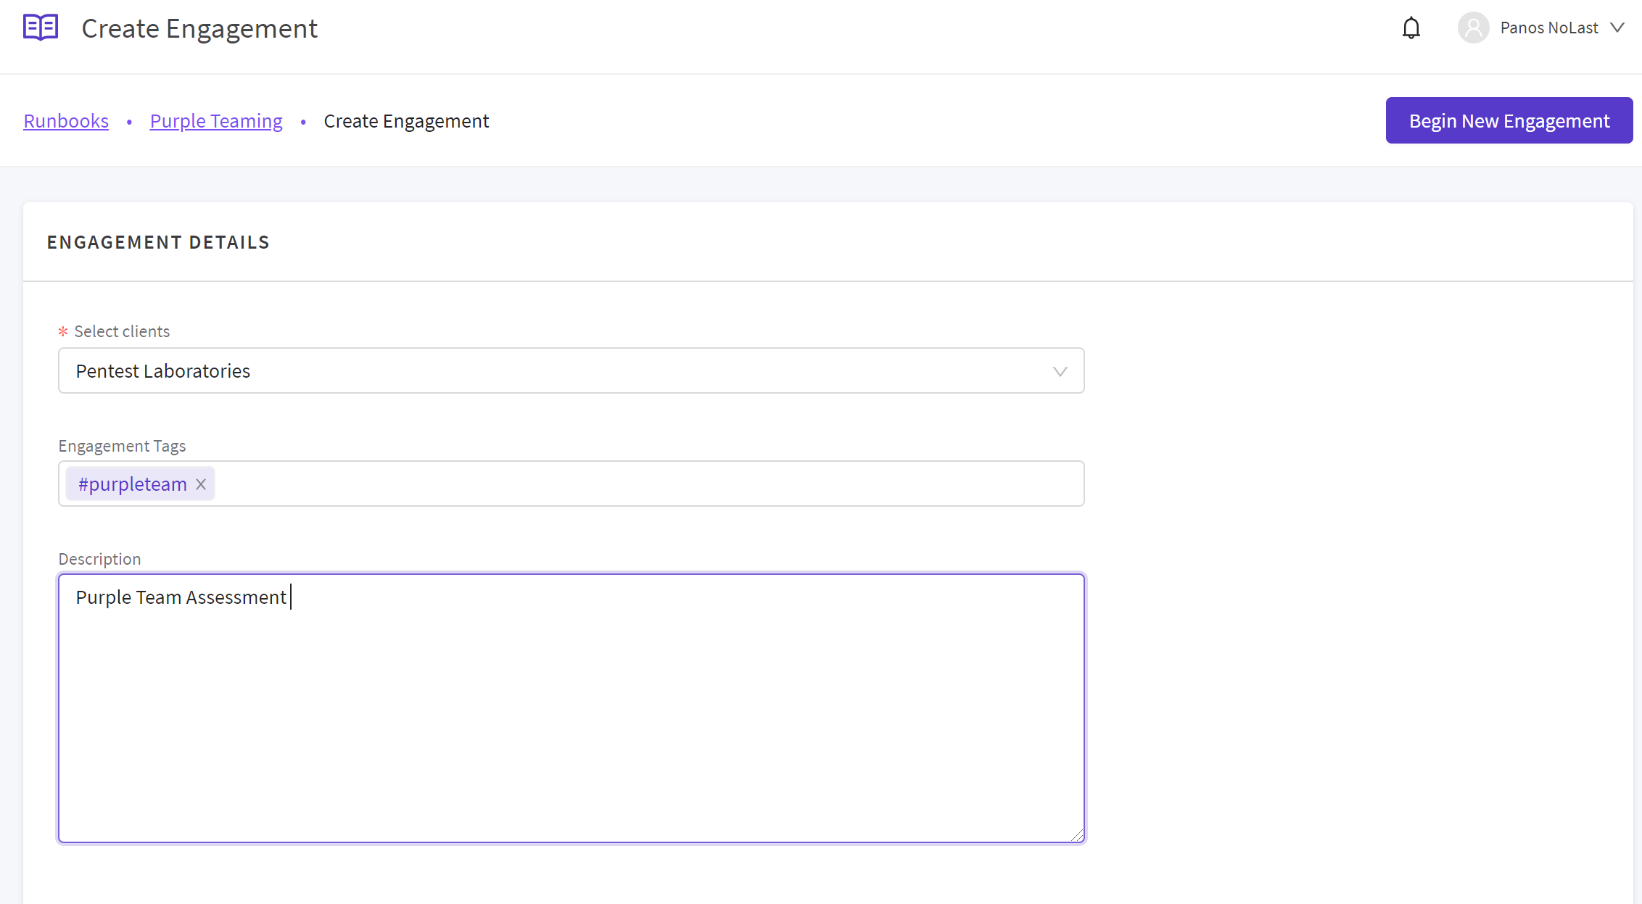Focus the Description text area

pyautogui.click(x=572, y=718)
